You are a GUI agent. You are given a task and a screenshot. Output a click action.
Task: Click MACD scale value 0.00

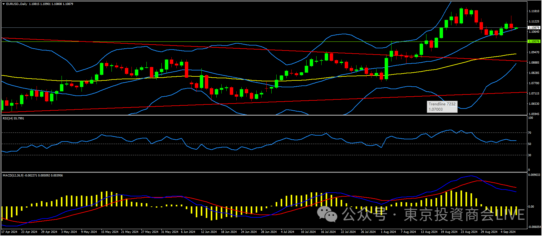click(x=531, y=207)
